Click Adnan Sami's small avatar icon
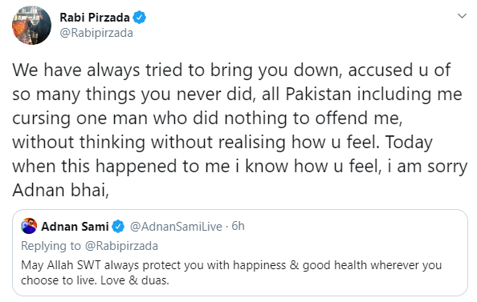 tap(29, 226)
